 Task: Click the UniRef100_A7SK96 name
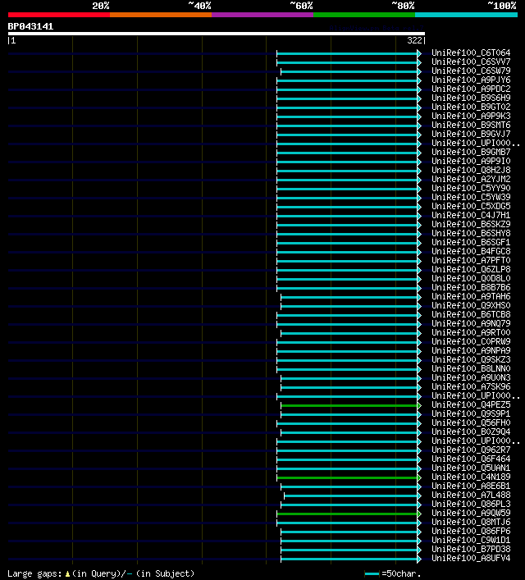click(471, 387)
